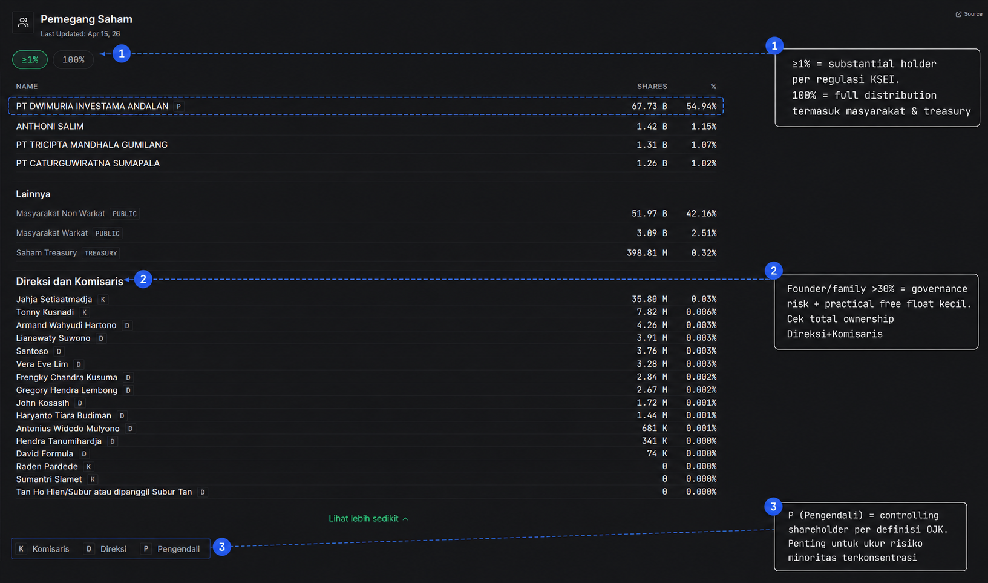Click the Armand Wahyudi Hartono name

pyautogui.click(x=66, y=325)
